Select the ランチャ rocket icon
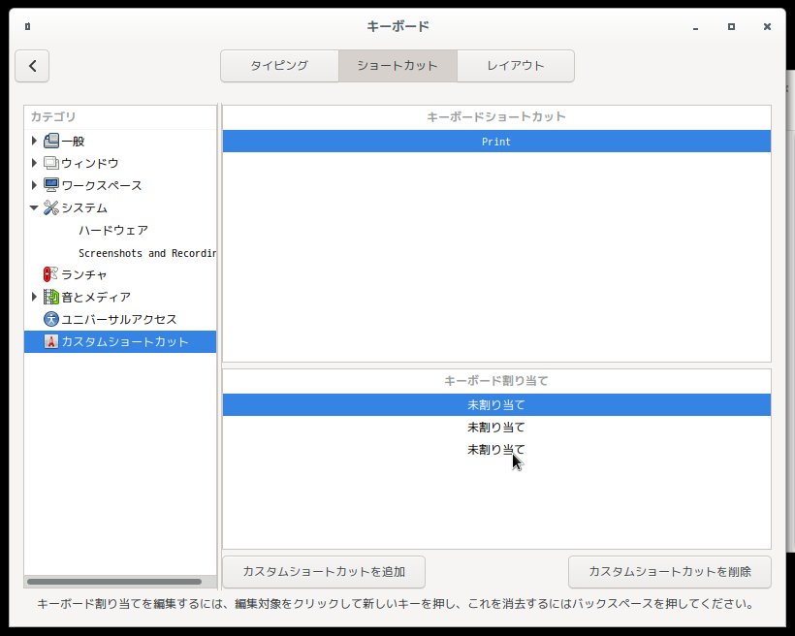 (49, 274)
